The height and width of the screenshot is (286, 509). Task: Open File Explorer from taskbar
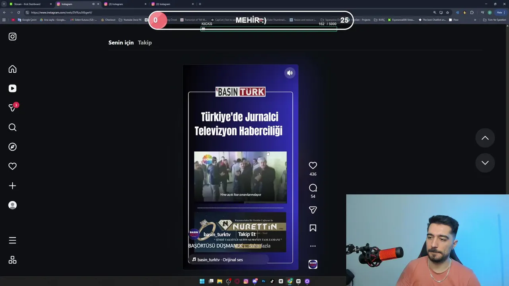click(x=220, y=281)
